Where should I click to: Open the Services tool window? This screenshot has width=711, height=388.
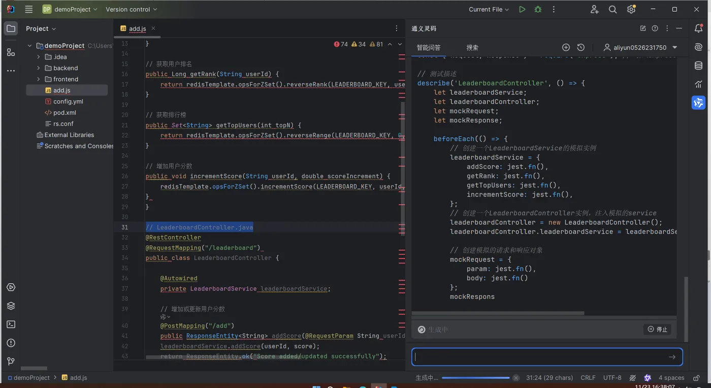click(x=11, y=287)
